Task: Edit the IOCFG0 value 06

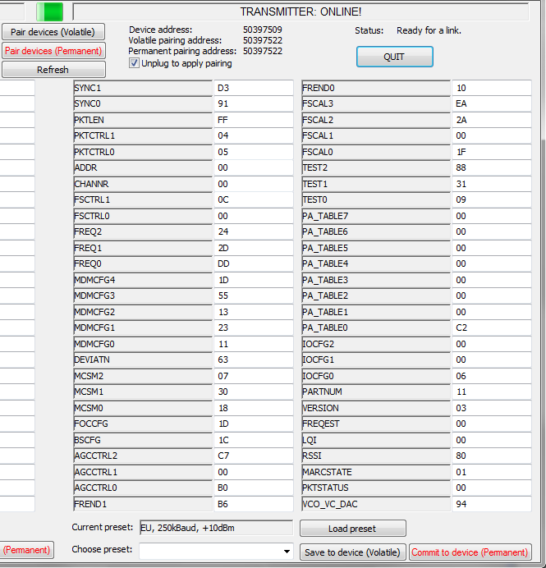Action: 492,376
